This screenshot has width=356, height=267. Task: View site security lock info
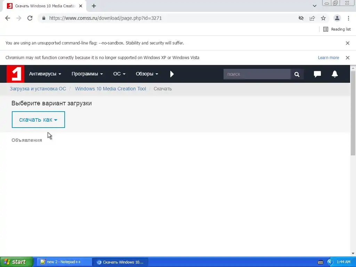coord(44,18)
